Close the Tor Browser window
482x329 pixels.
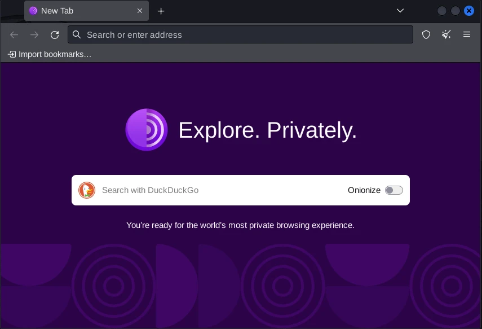coord(469,11)
